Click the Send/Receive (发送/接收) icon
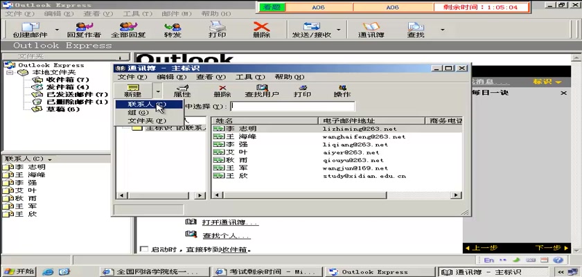582x277 pixels. 312,30
